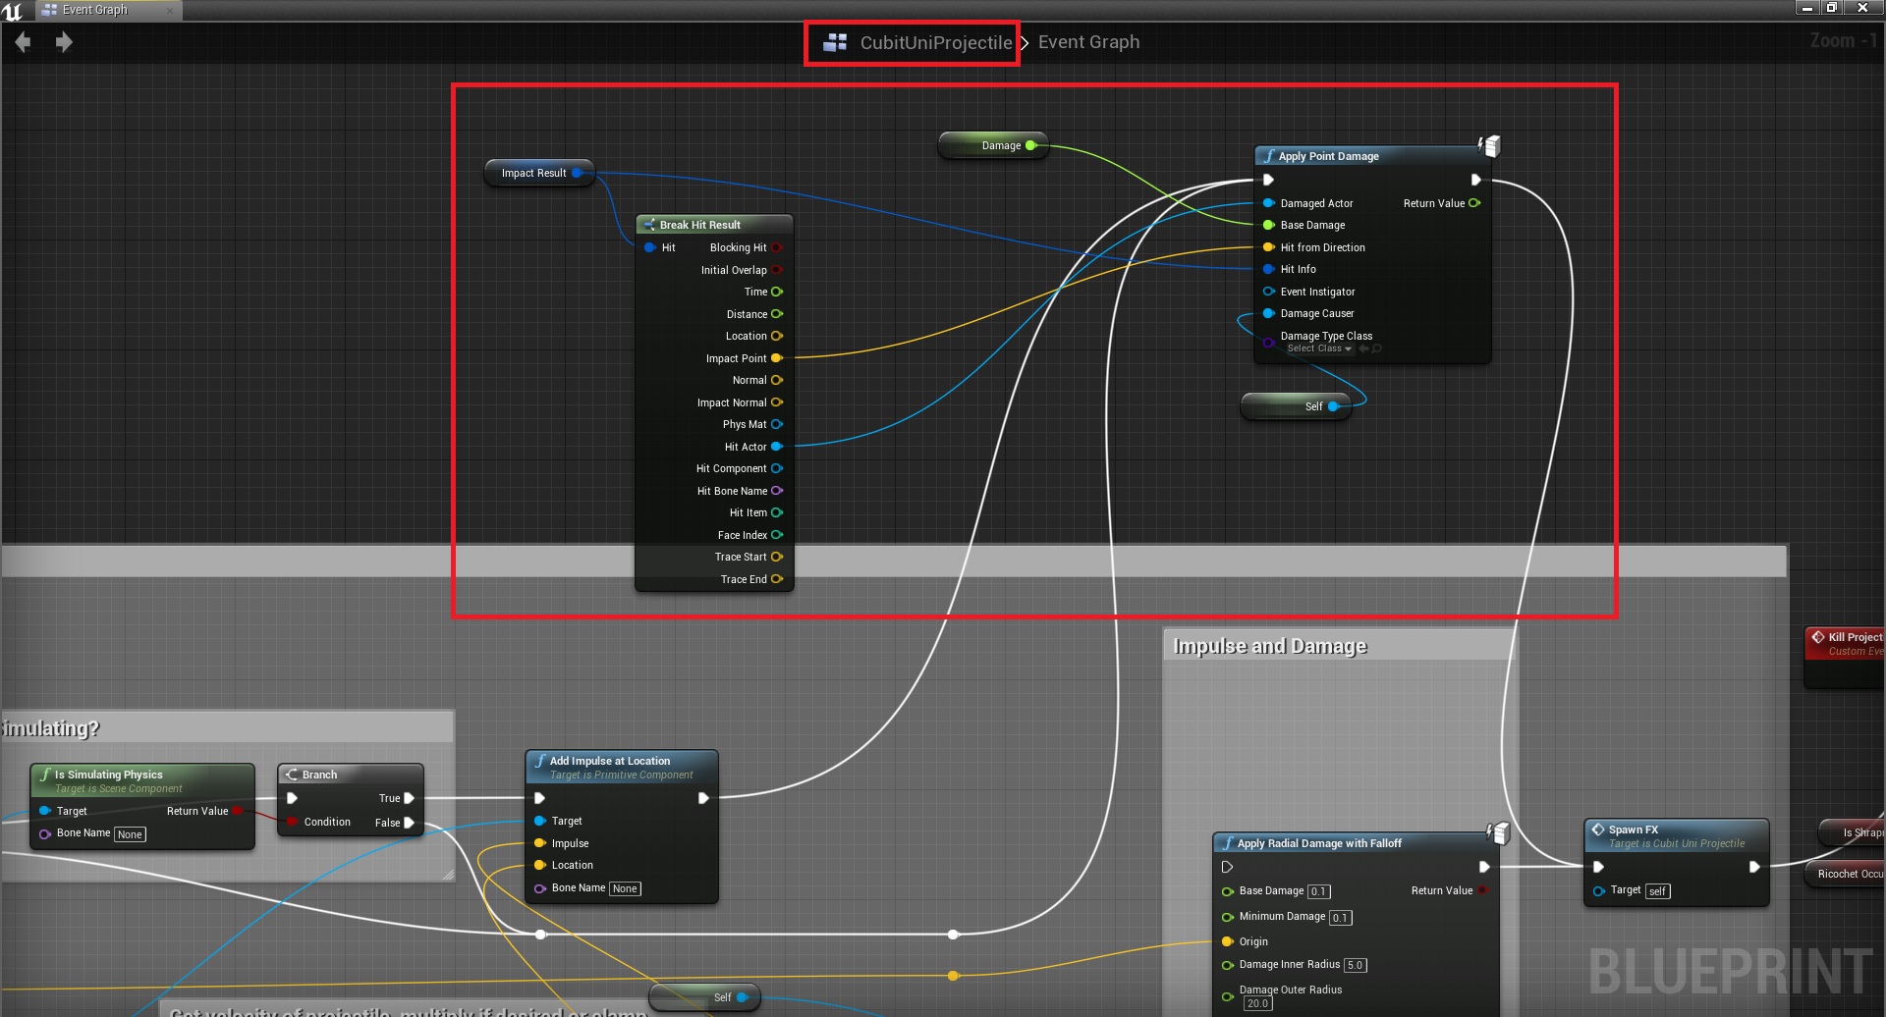Click the magnifier icon beside Select Class
The image size is (1886, 1017).
pyautogui.click(x=1376, y=348)
